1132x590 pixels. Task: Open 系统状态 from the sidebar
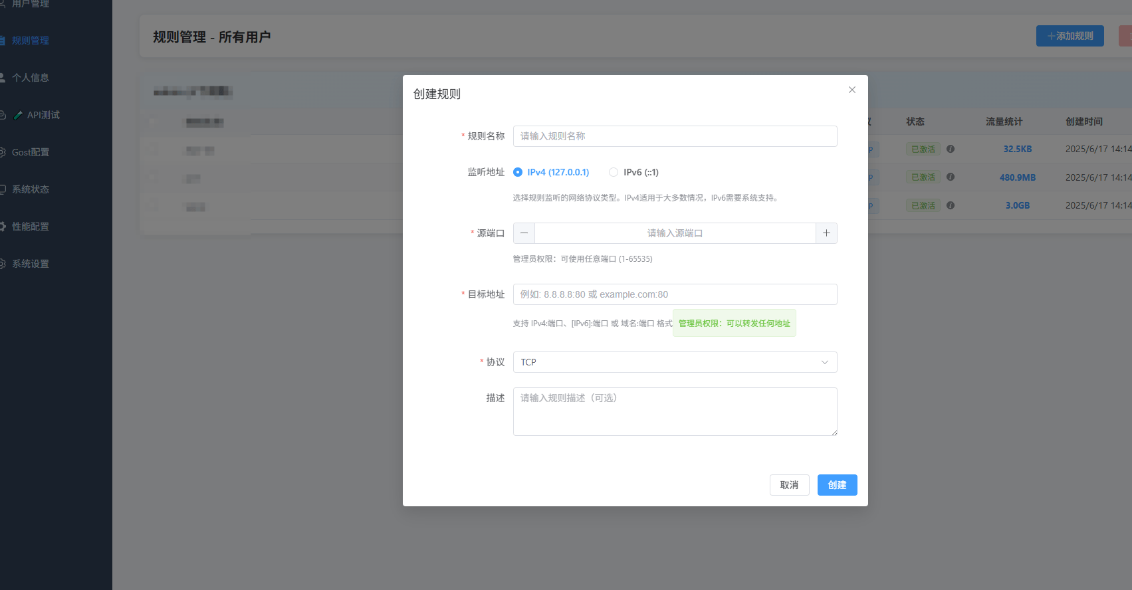pos(31,189)
